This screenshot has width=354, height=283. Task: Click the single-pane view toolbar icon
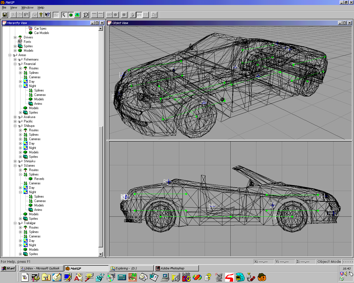coord(101,15)
